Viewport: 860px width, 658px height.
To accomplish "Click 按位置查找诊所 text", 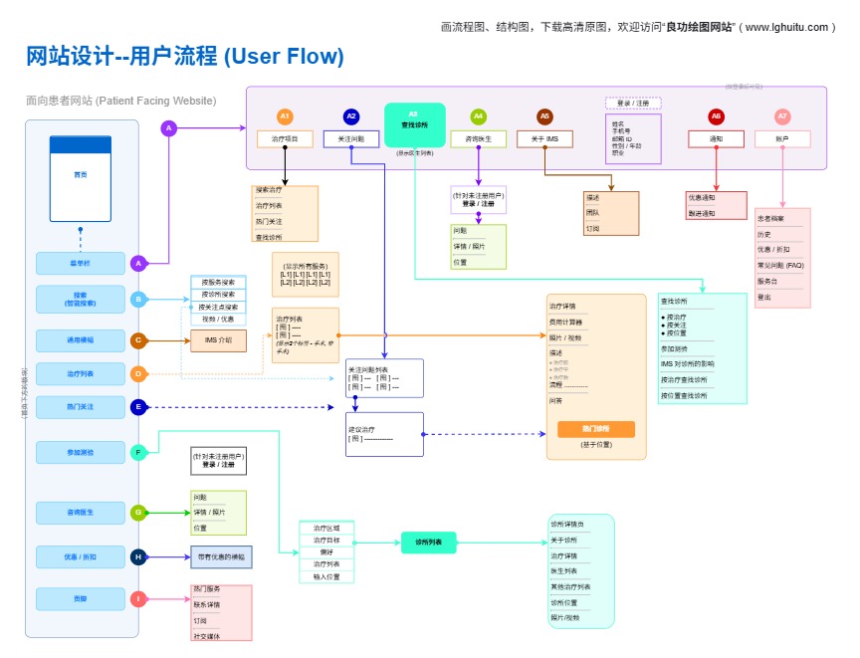I will coord(684,396).
